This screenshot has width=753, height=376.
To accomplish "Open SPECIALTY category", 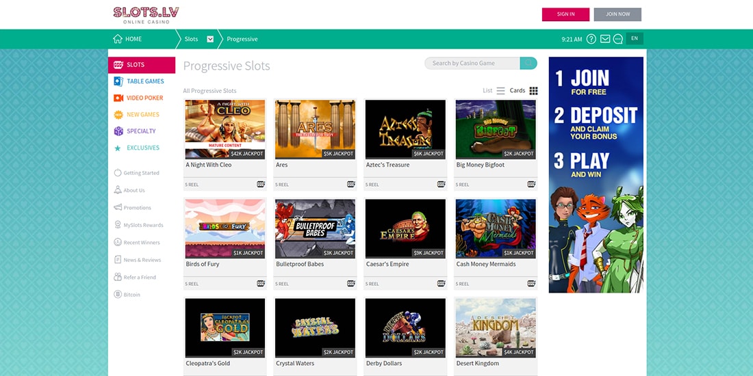I will [x=141, y=131].
